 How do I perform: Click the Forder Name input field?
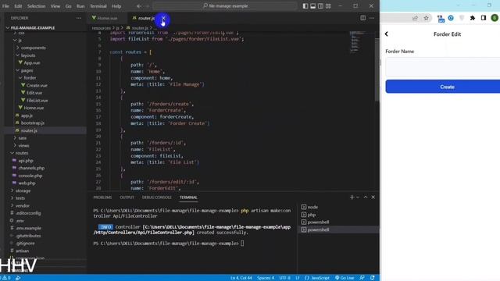tap(443, 67)
